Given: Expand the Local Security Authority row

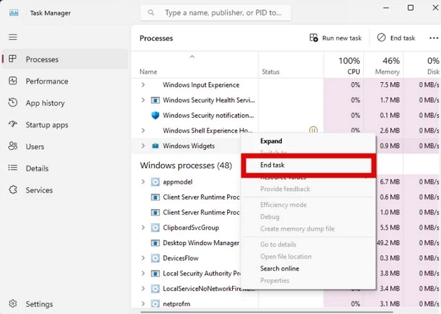Looking at the screenshot, I should point(143,273).
